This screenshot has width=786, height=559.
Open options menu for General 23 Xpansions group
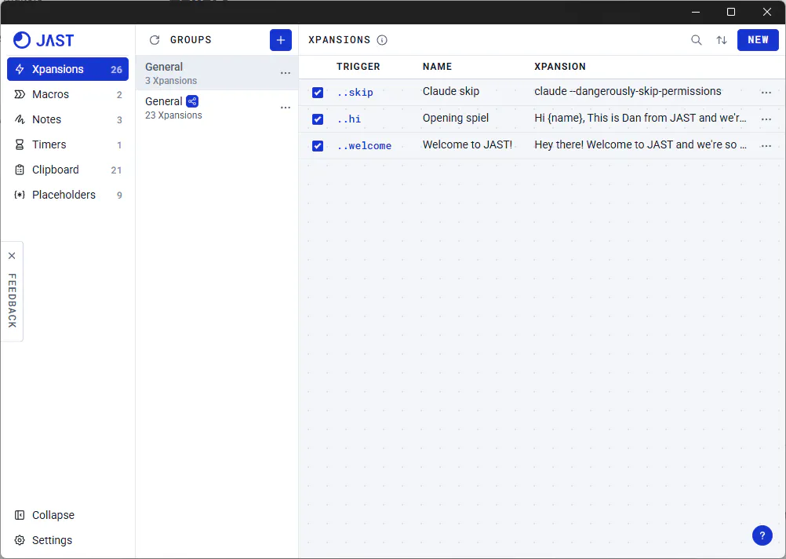point(286,108)
